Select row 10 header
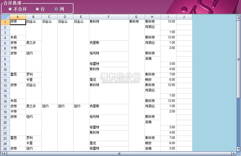This screenshot has width=241, height=156. (x=5, y=70)
